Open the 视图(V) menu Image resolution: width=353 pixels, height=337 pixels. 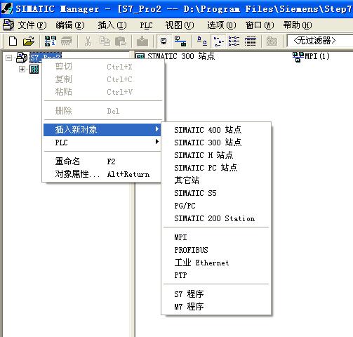point(180,25)
